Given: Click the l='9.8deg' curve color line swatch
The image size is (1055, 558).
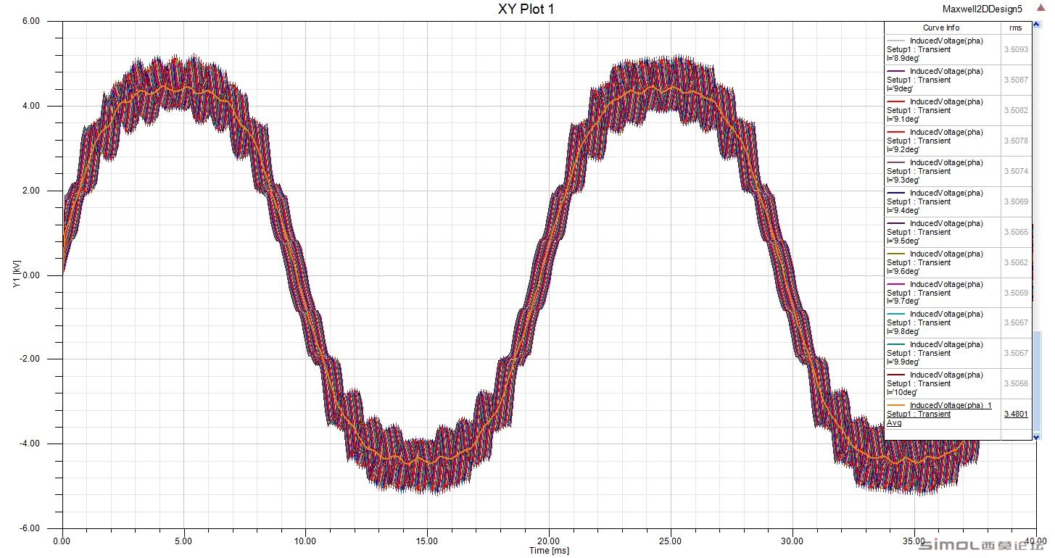Looking at the screenshot, I should tap(896, 315).
